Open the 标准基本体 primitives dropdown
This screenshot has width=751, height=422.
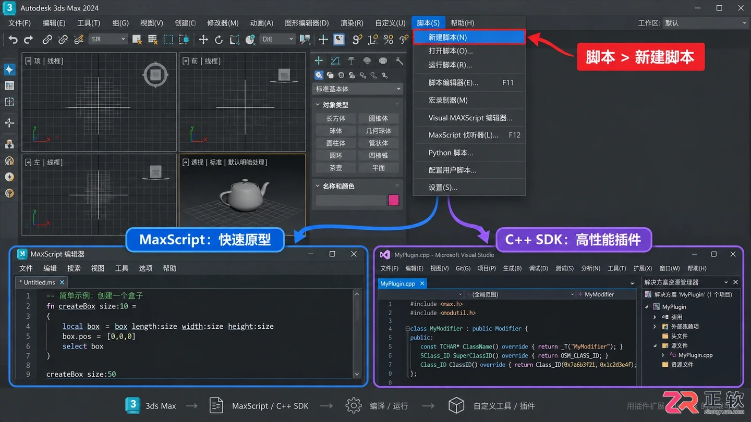(358, 89)
